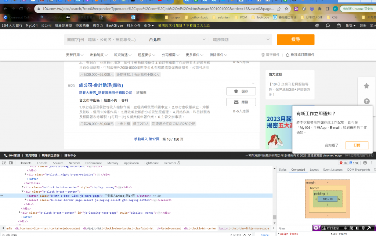Screen dimensions: 376x236
Task: Switch to the Lighthouse tab
Action: [152, 163]
